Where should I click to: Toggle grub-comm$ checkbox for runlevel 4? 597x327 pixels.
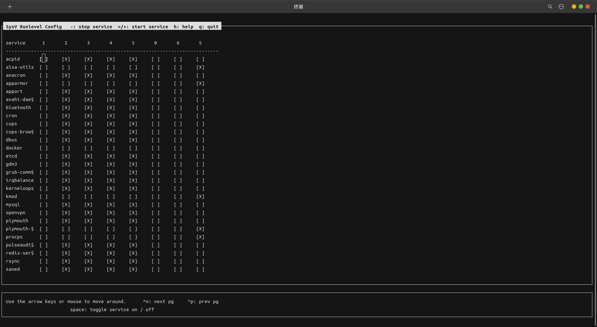[x=111, y=172]
